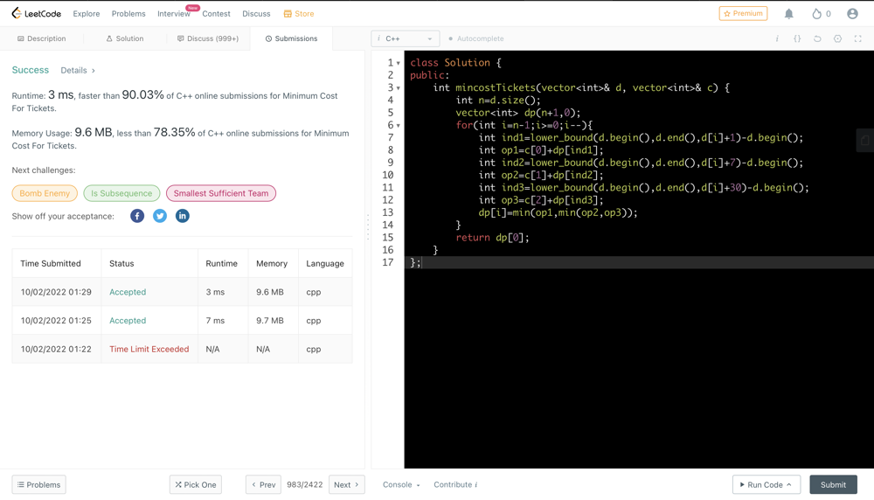Image resolution: width=874 pixels, height=500 pixels.
Task: Expand submission Details
Action: [77, 70]
